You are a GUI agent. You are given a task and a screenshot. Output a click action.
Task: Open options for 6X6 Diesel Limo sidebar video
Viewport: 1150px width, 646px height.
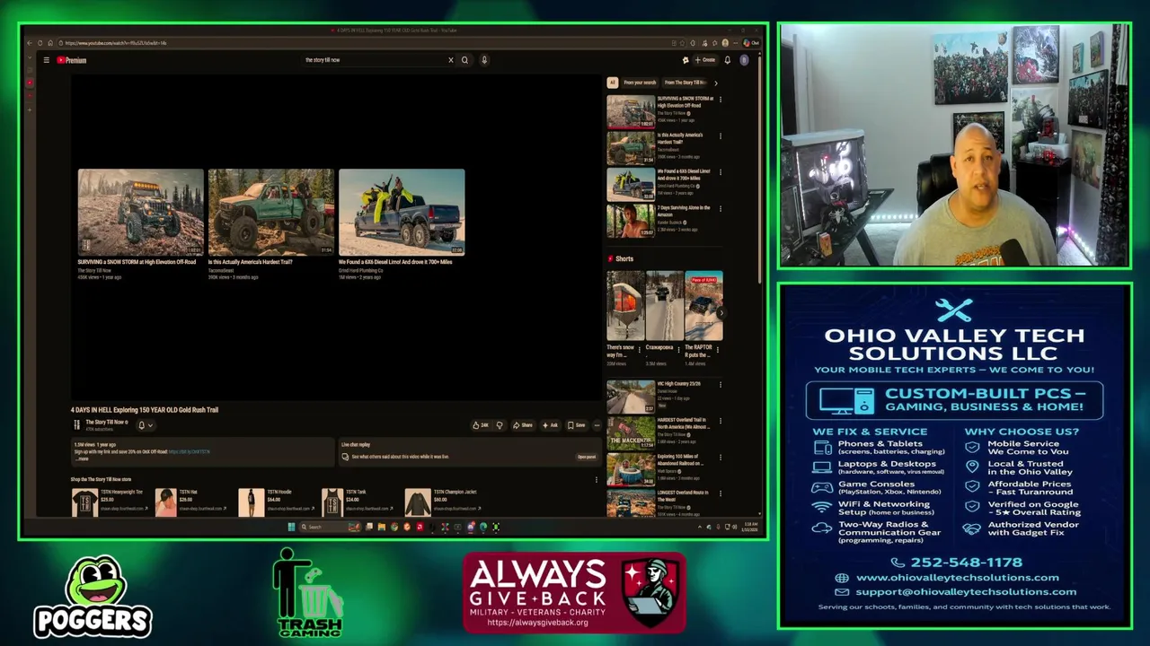click(720, 172)
